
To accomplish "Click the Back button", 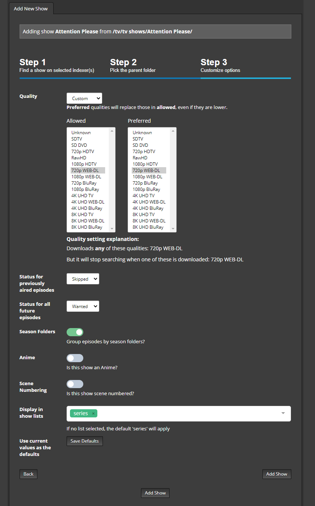I will pyautogui.click(x=28, y=474).
